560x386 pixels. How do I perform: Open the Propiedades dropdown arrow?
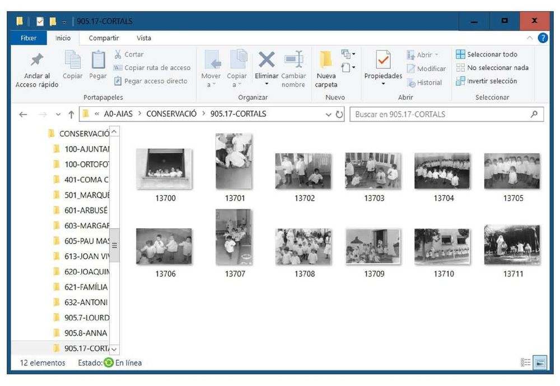click(383, 84)
